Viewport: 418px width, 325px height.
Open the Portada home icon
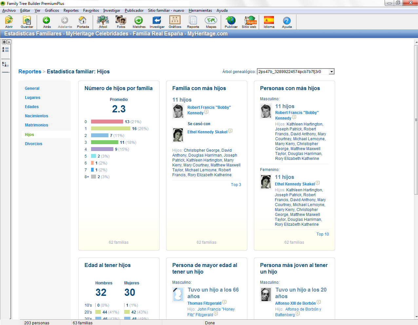tap(83, 22)
